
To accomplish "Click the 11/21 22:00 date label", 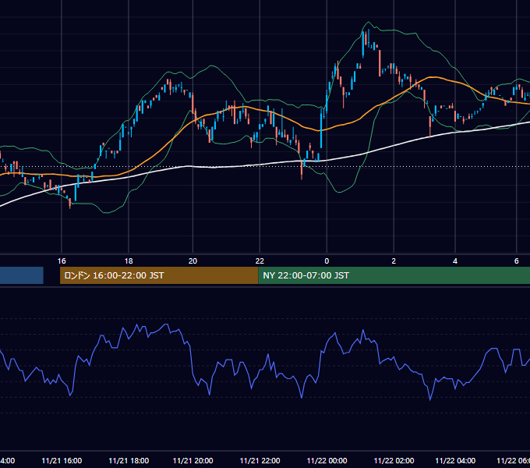I will (x=260, y=461).
